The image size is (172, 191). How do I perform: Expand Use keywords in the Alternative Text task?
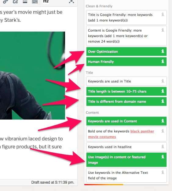pyautogui.click(x=126, y=175)
